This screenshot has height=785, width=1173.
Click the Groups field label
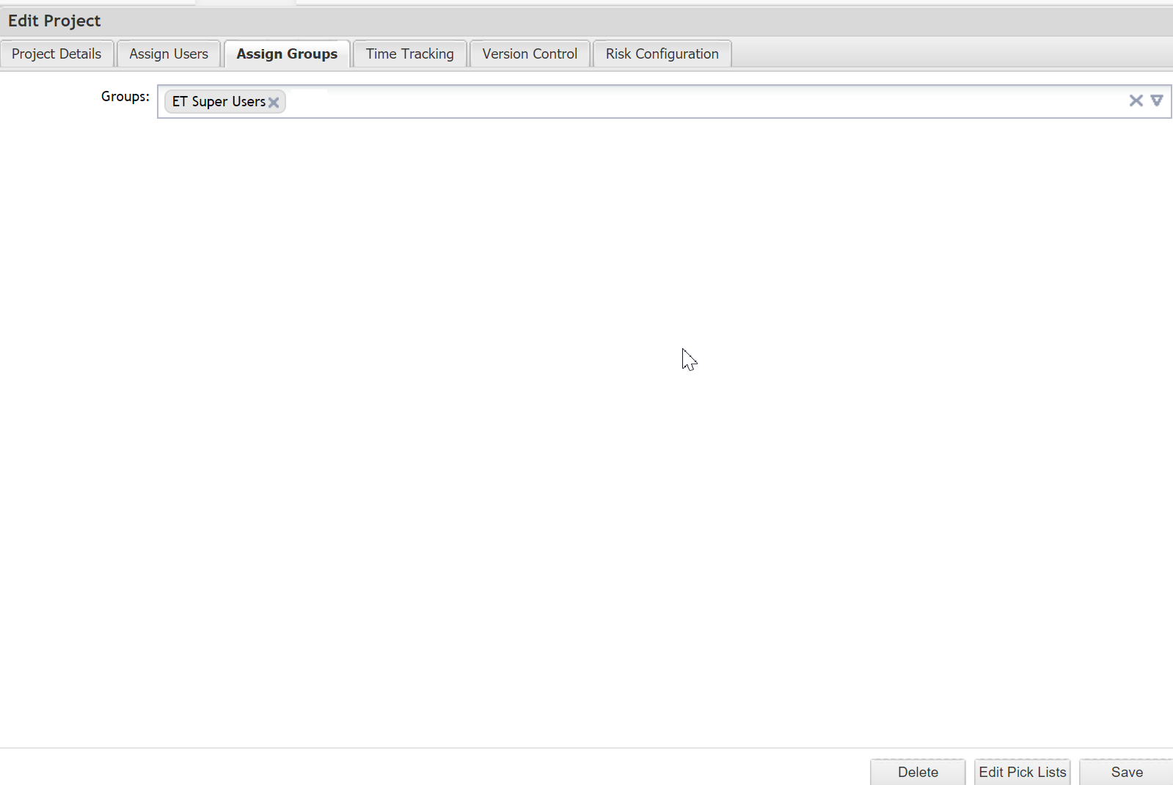click(x=125, y=97)
